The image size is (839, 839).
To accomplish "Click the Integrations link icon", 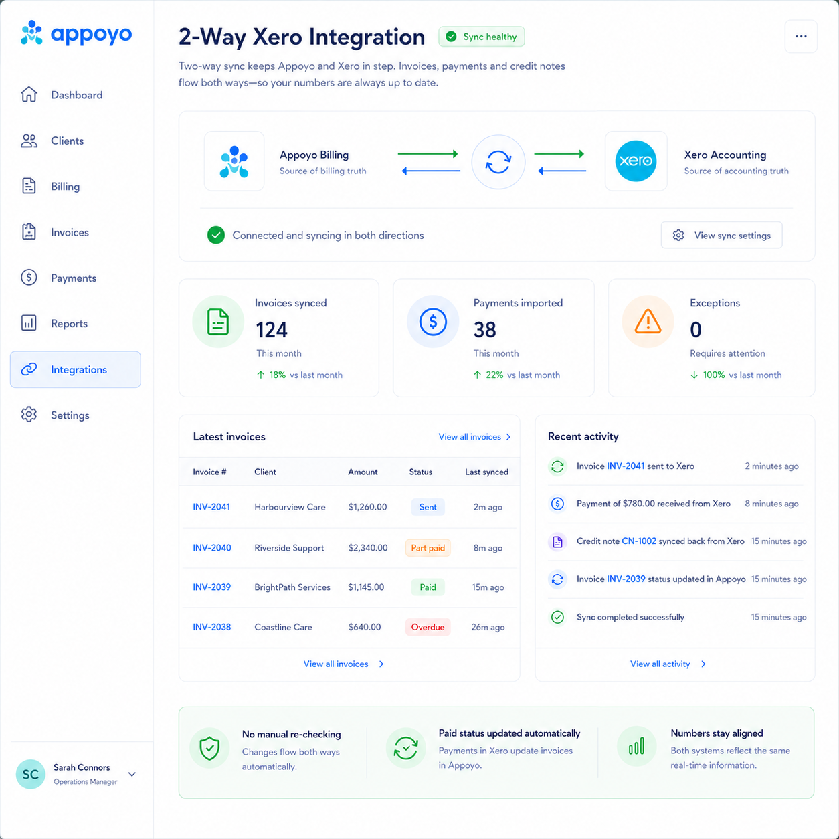I will [29, 369].
